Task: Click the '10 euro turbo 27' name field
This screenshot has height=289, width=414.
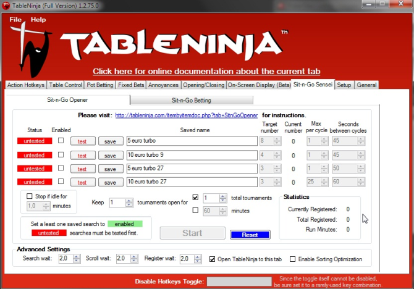Action: coord(192,182)
